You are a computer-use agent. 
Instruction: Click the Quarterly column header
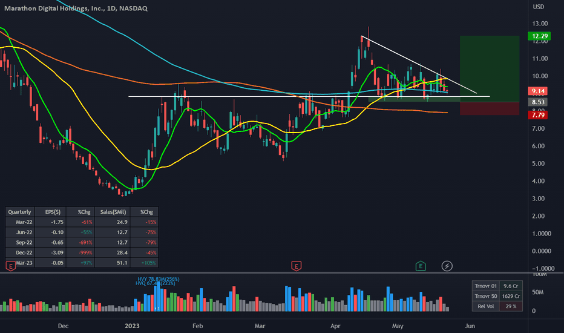(20, 212)
